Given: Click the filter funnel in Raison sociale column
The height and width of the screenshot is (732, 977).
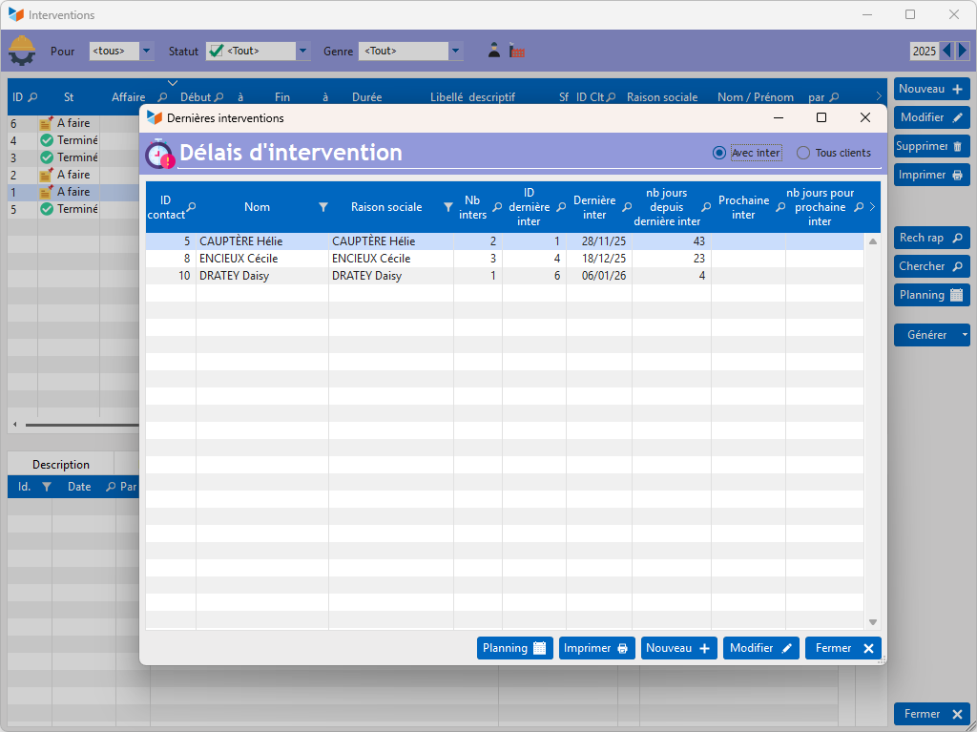Looking at the screenshot, I should point(448,207).
